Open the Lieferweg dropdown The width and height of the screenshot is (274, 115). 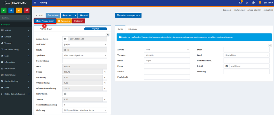click(85, 110)
